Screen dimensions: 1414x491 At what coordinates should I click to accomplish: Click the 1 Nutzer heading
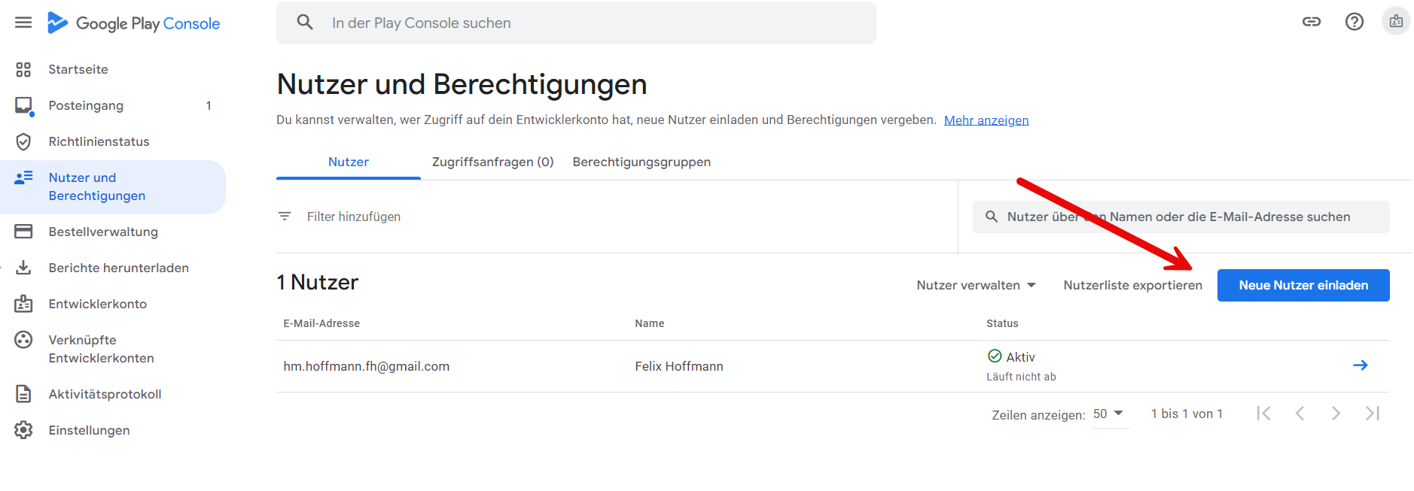tap(318, 283)
